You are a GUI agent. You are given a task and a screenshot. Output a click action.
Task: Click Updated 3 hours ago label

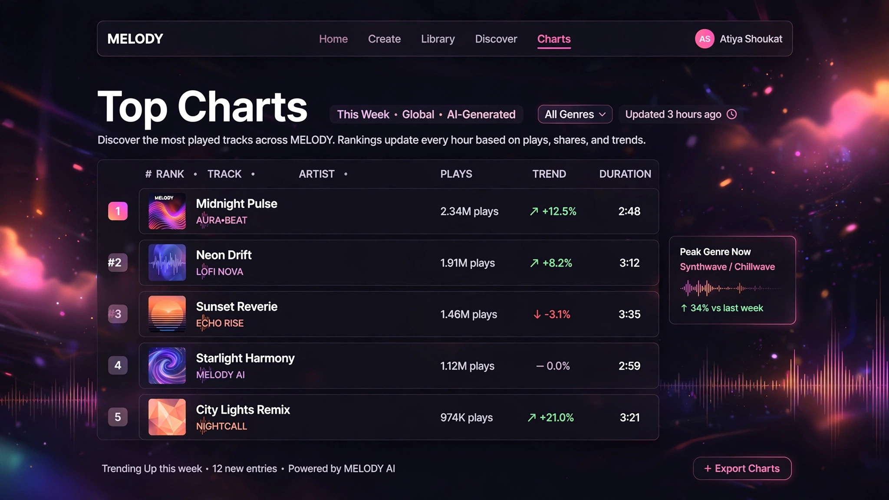[x=673, y=114]
